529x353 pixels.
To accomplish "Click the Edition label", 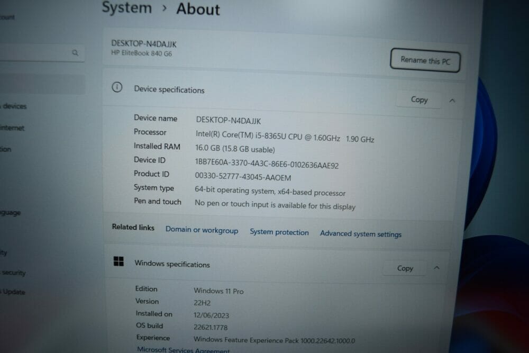I will click(146, 288).
